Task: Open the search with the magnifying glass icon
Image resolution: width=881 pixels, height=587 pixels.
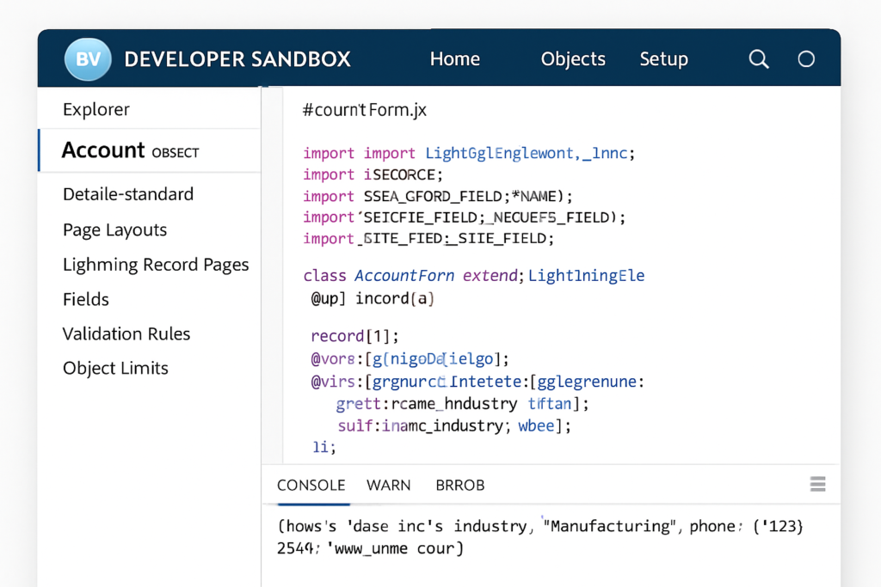Action: pos(758,58)
